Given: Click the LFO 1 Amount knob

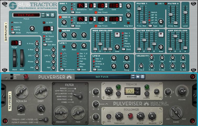Looking at the screenshot, I should point(84,46).
